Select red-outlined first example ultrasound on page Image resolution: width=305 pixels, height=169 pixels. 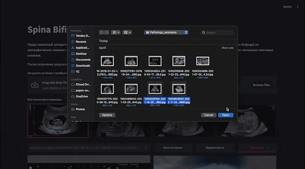click(58, 121)
